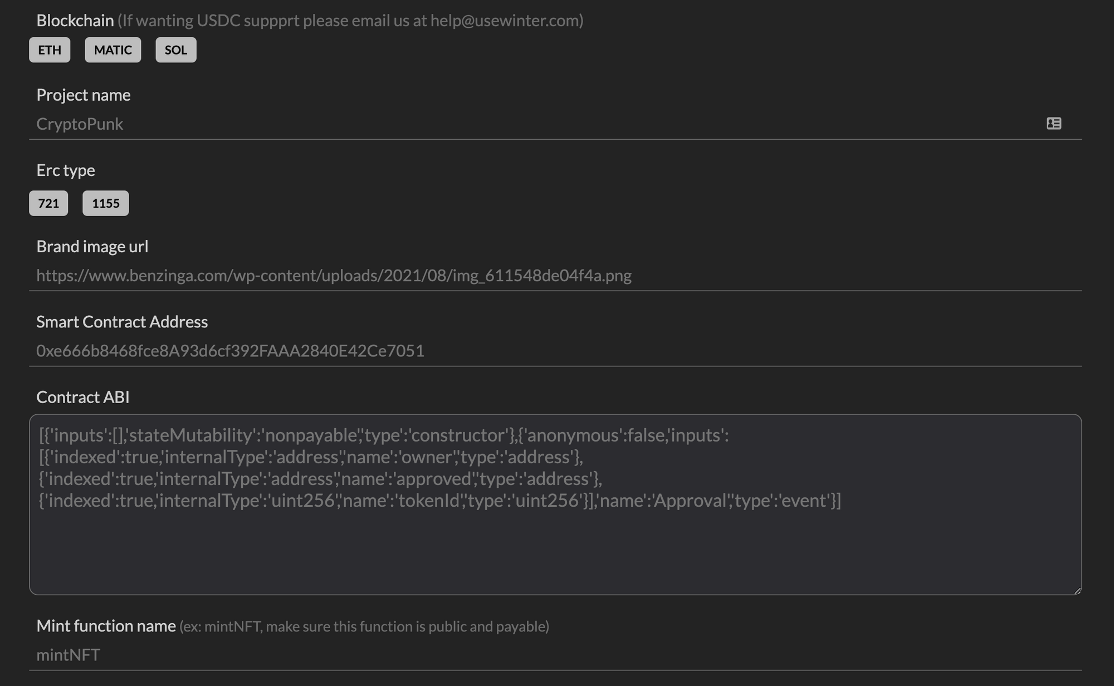Click the Erc type label

[x=66, y=170]
